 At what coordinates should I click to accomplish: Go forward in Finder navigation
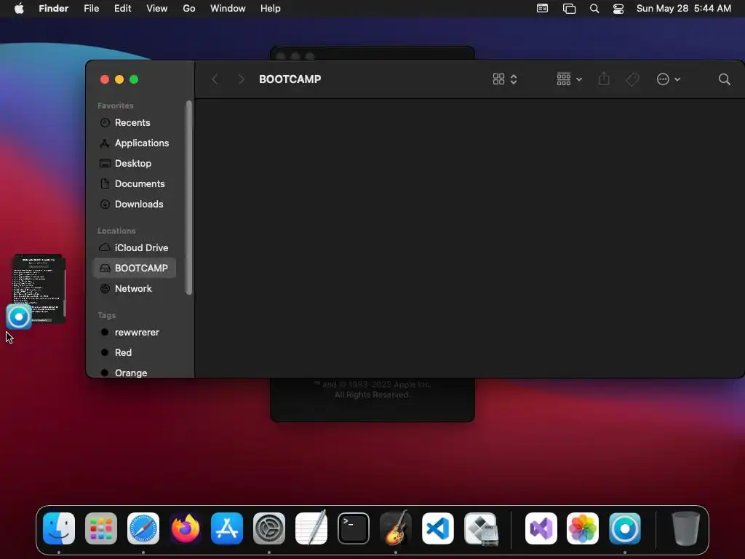point(241,79)
